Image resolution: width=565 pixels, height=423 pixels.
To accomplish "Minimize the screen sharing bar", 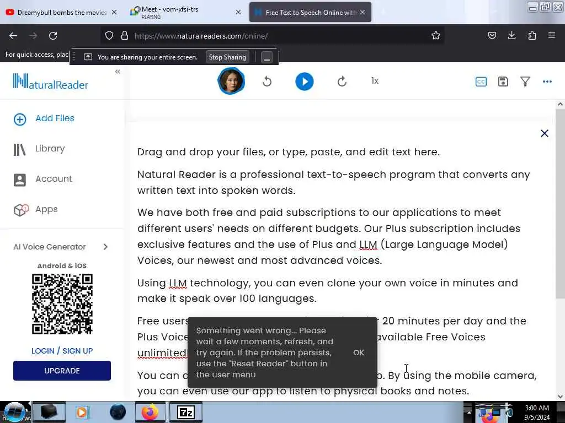I will pos(267,57).
